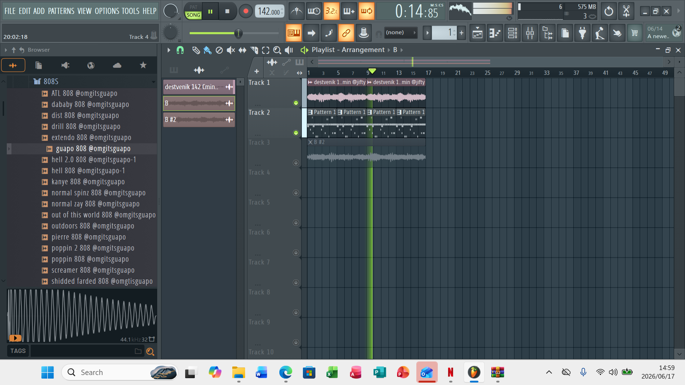Open the FILE menu
Screen dimensions: 685x385
10,11
